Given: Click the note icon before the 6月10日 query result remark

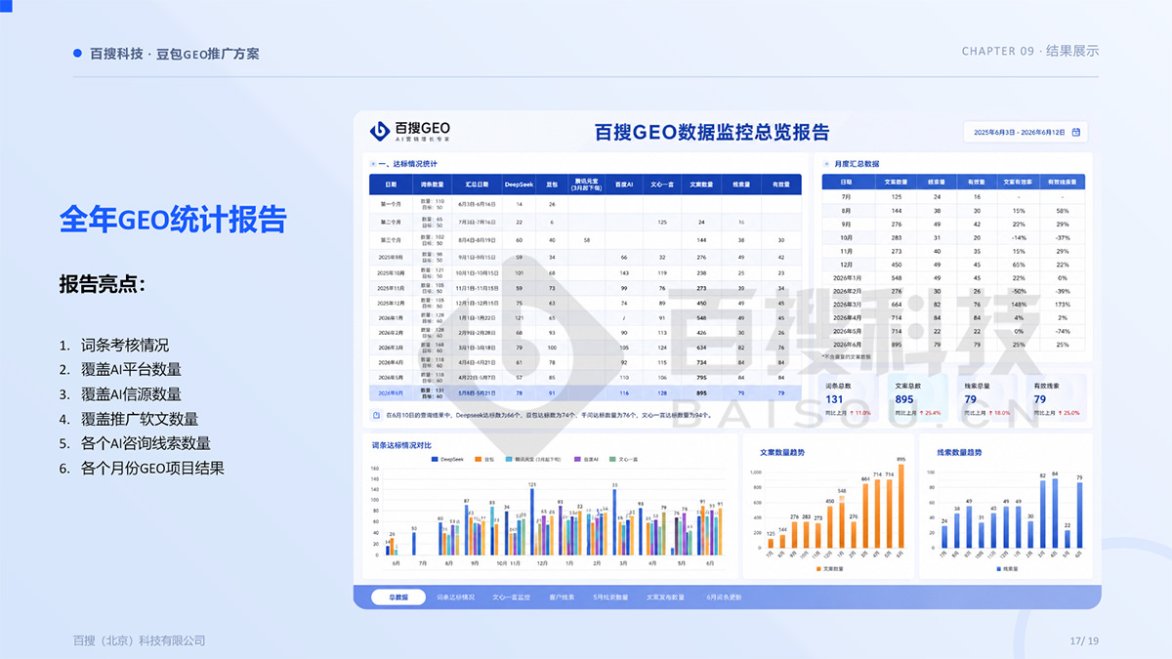Looking at the screenshot, I should 376,415.
